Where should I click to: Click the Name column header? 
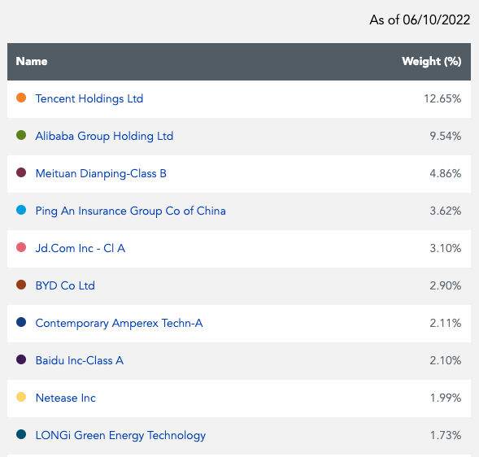click(x=32, y=62)
